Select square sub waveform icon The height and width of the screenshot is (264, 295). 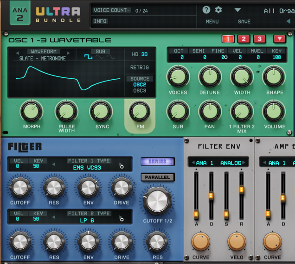coord(88,57)
